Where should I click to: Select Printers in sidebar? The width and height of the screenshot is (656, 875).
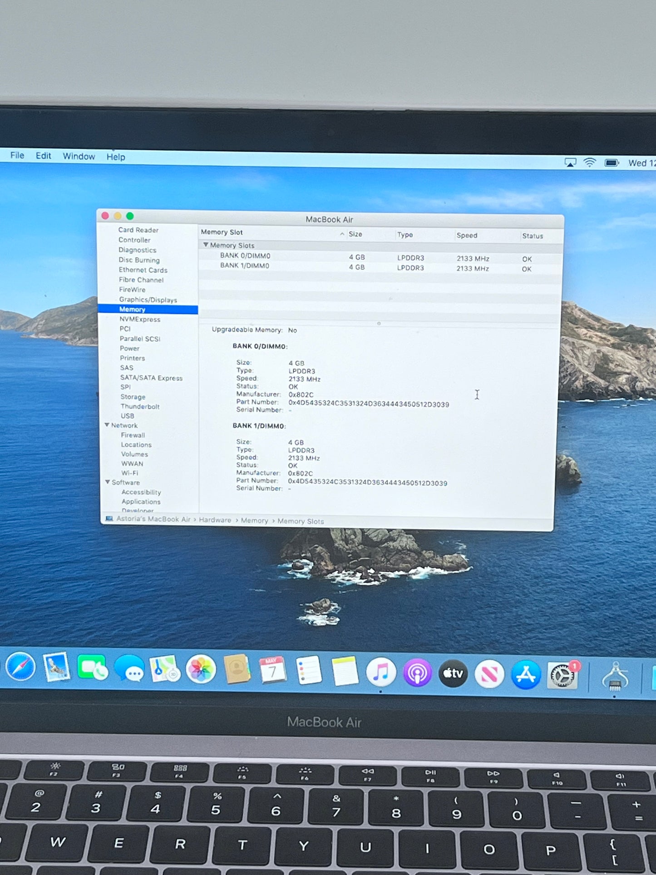[x=132, y=358]
